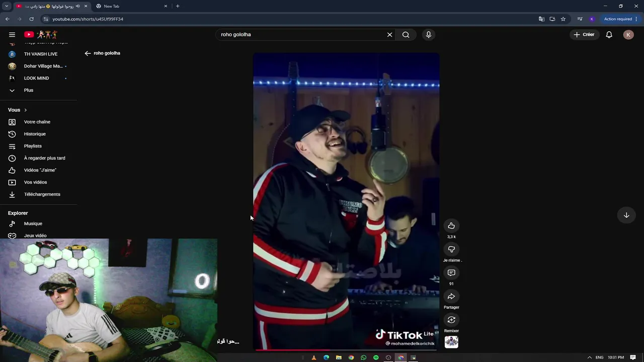Seek on the short's red progress bar
Image resolution: width=644 pixels, height=362 pixels.
coord(346,349)
